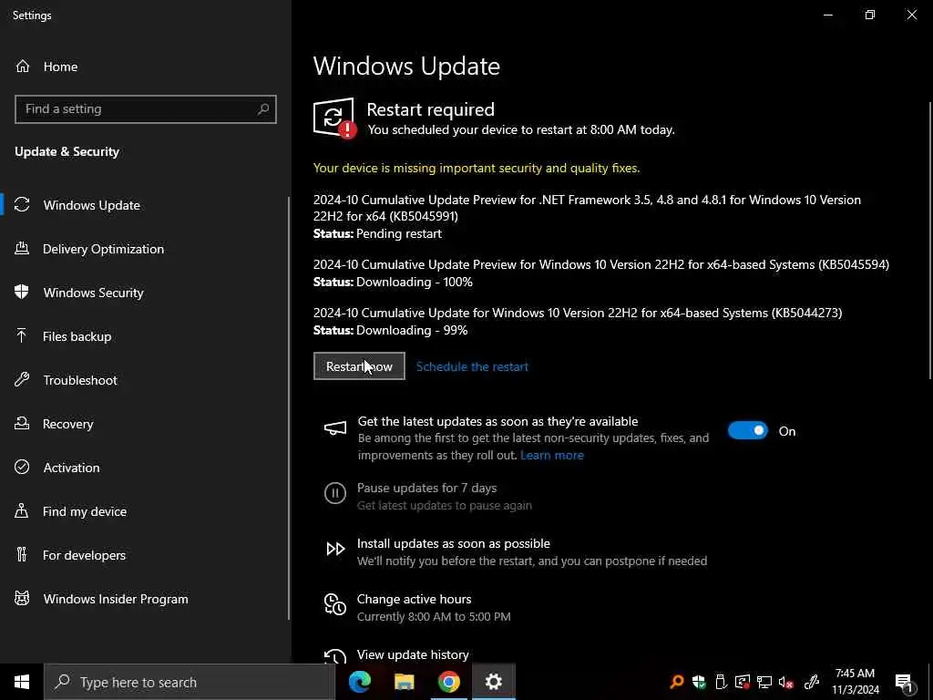Click the KB5045594 Cumulative Update Preview text
Viewport: 933px width, 700px height.
tap(601, 264)
